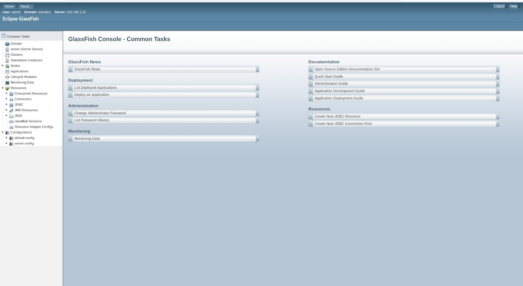Collapse the Resources tree branch
This screenshot has width=523, height=286.
pos(2,88)
